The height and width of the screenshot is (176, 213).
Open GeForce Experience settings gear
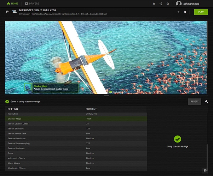point(168,4)
